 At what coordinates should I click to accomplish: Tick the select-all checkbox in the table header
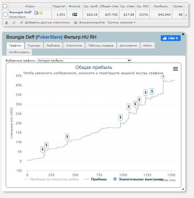[x=5, y=6]
